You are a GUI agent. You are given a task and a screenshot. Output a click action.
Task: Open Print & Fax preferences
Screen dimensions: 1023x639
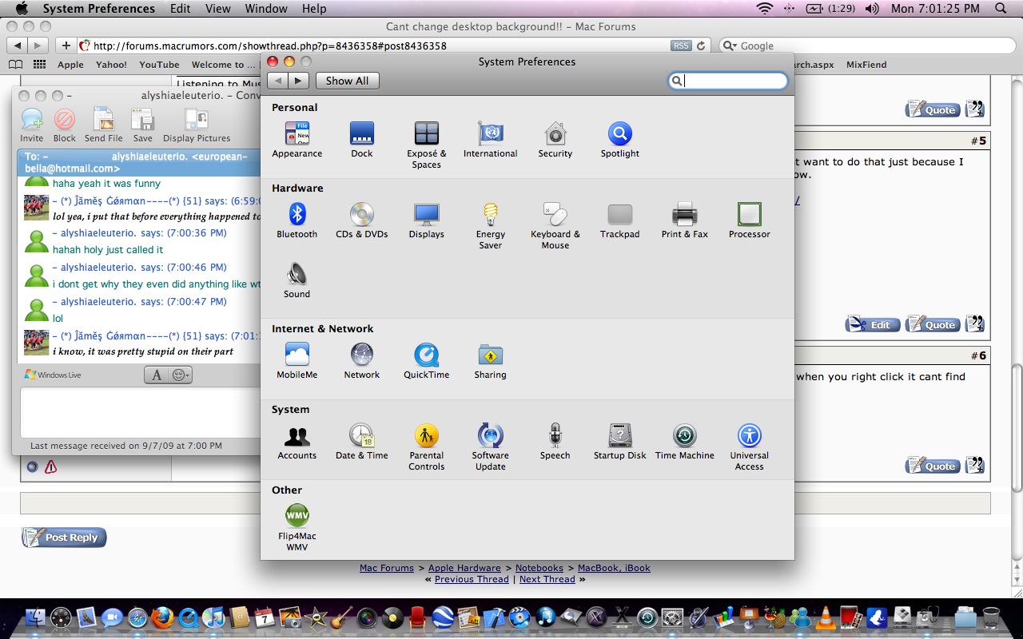pos(684,221)
